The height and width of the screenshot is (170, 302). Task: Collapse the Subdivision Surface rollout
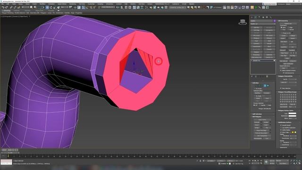tap(285, 122)
